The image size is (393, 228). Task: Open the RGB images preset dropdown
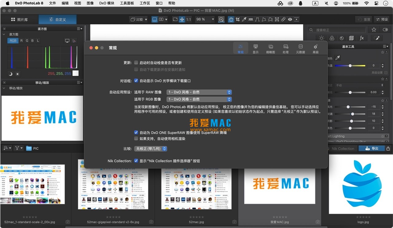click(x=199, y=99)
